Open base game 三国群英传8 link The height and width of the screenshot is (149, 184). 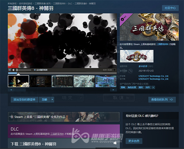pos(162,44)
